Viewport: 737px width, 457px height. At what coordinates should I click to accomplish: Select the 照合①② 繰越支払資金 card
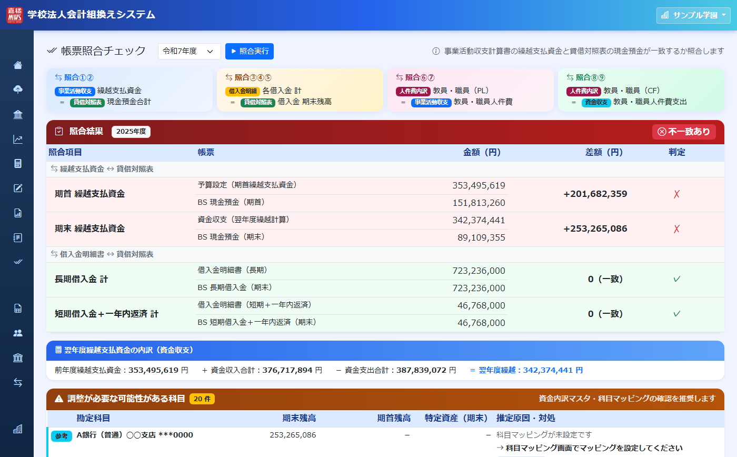130,90
